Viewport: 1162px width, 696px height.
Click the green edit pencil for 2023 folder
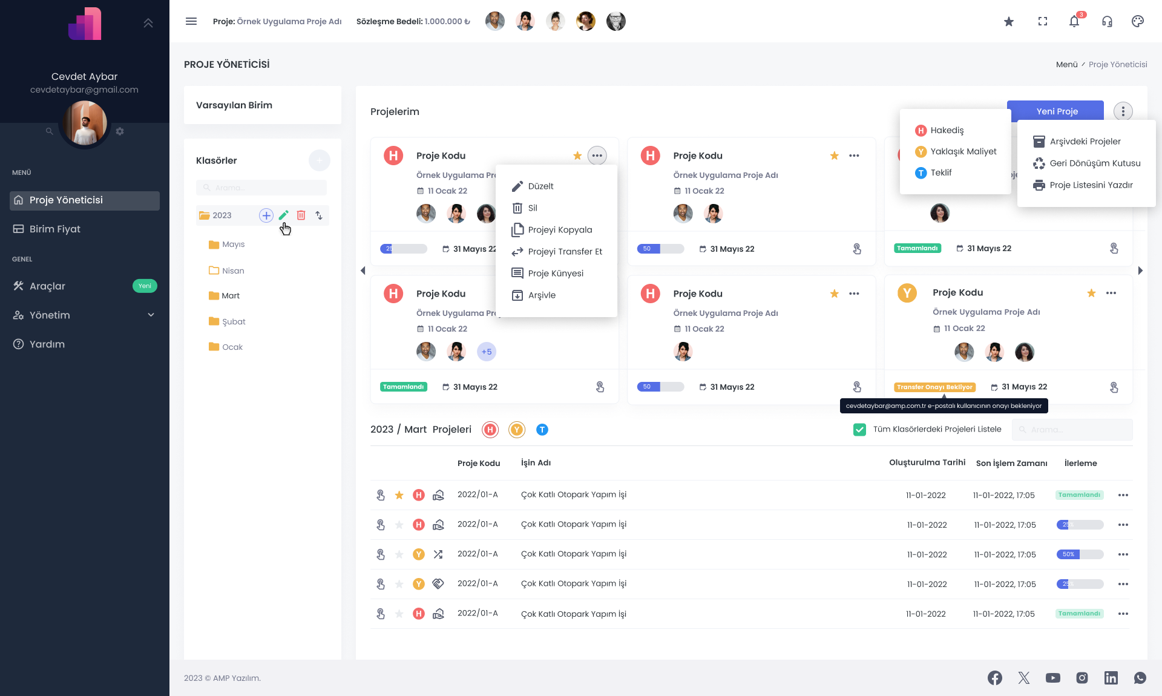pos(284,215)
